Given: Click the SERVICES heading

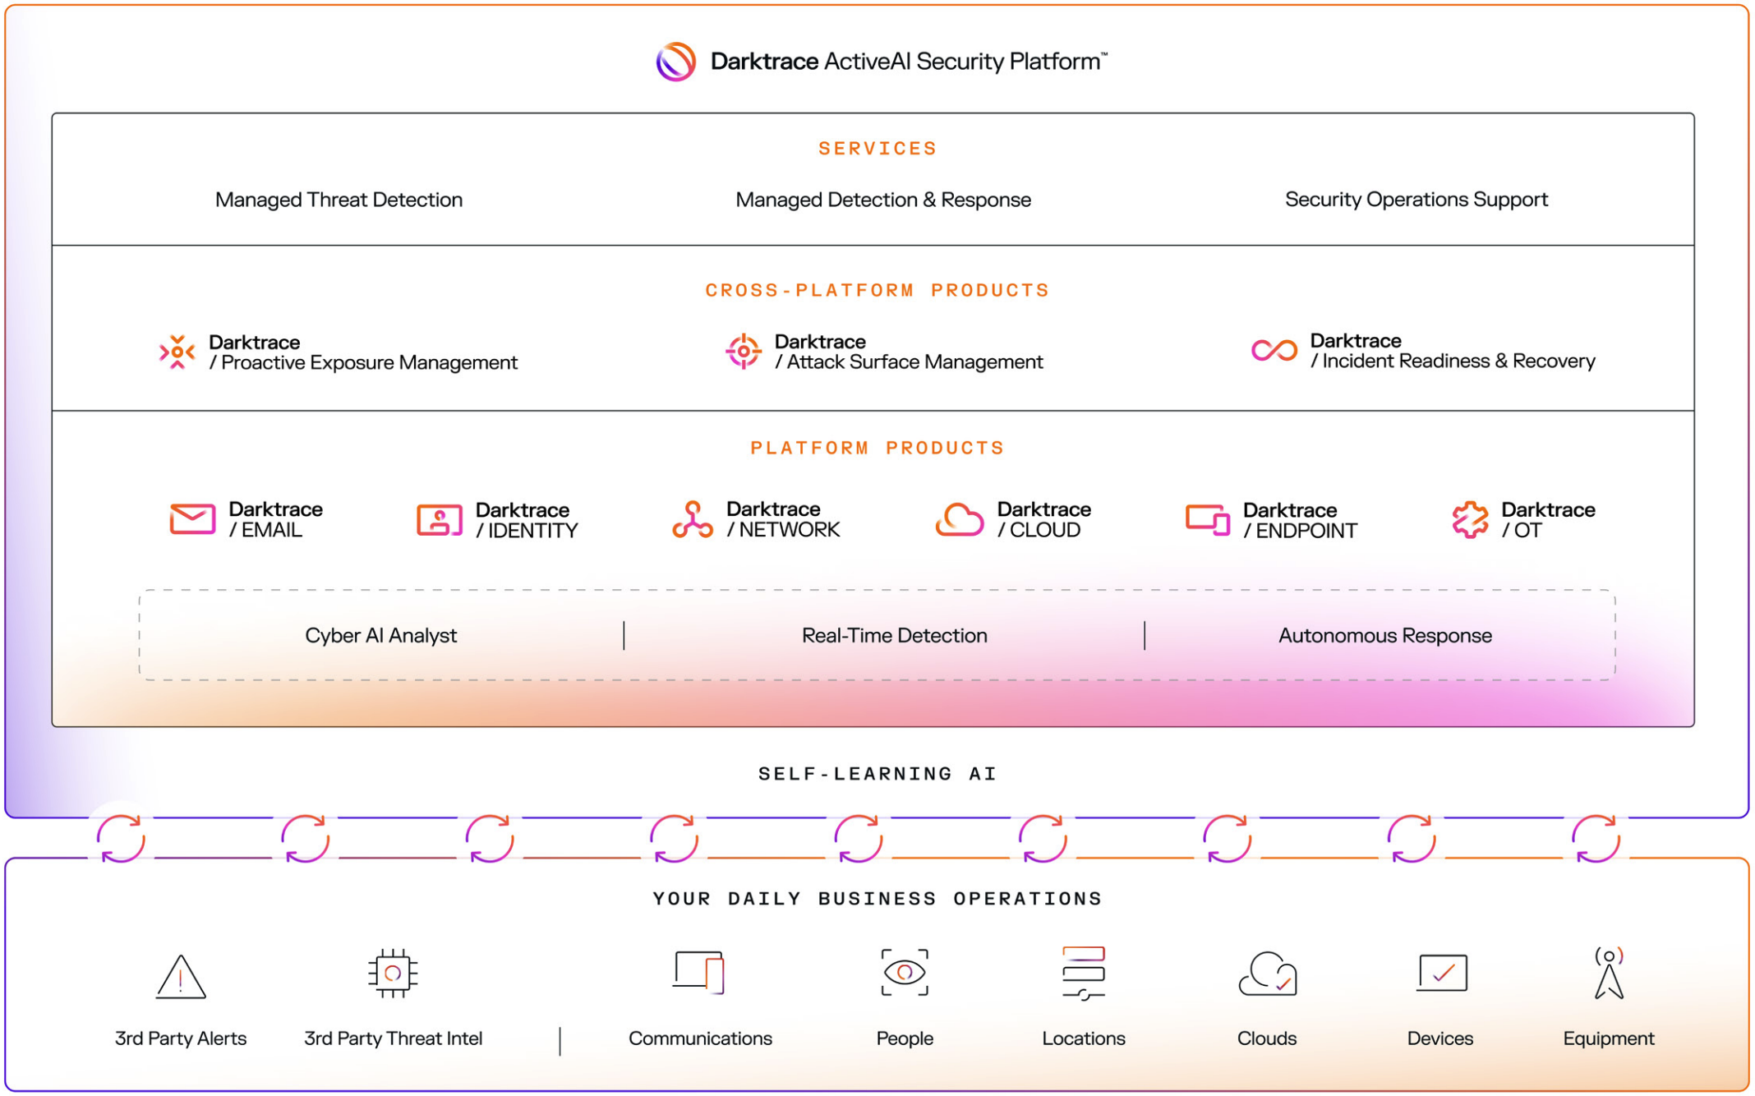Looking at the screenshot, I should coord(877,149).
